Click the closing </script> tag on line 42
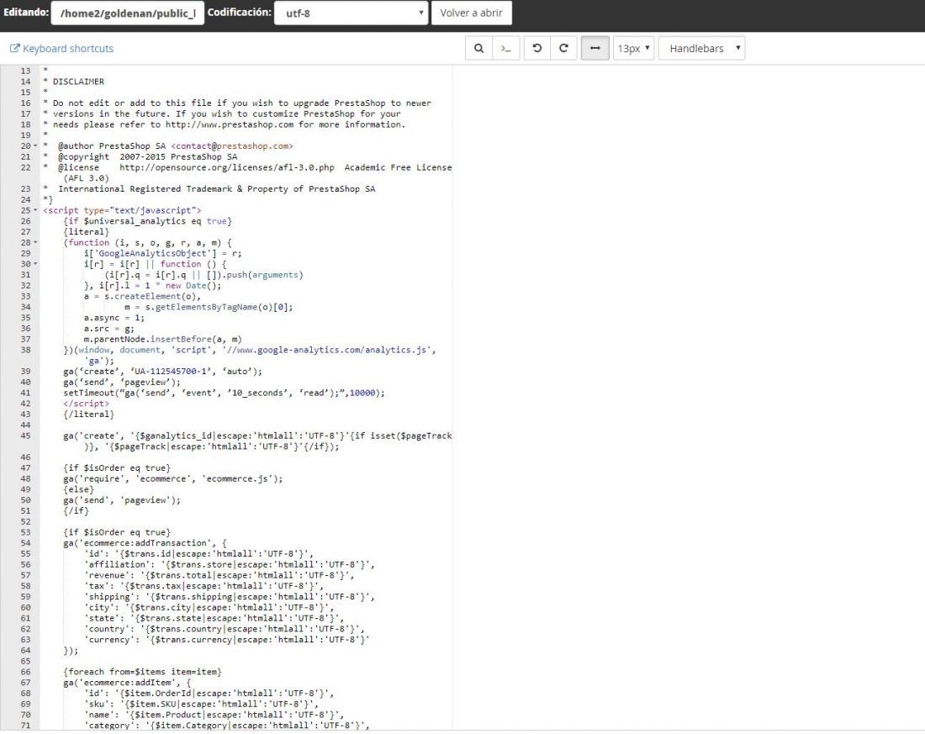Viewport: 925px width, 734px height. click(86, 404)
